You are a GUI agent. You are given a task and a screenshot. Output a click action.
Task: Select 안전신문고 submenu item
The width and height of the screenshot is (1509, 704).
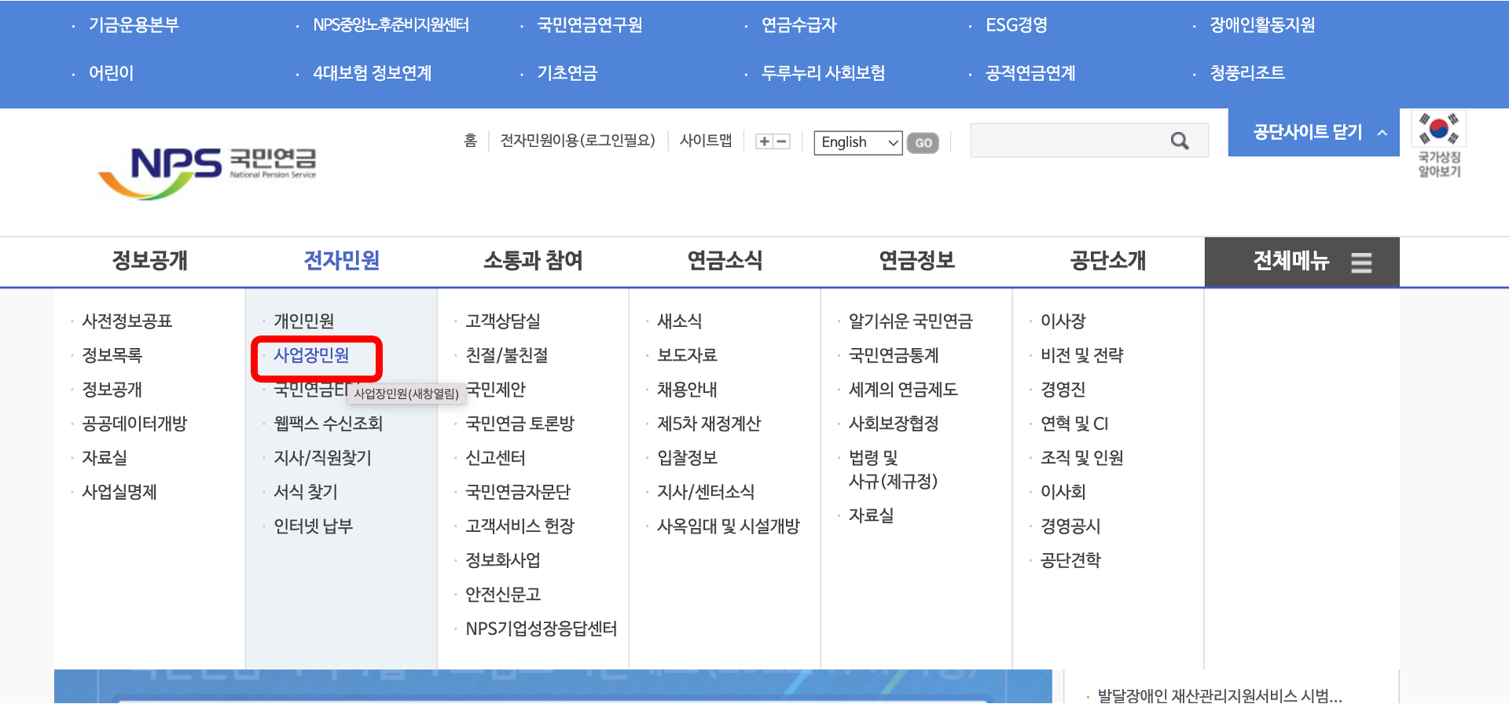tap(503, 594)
